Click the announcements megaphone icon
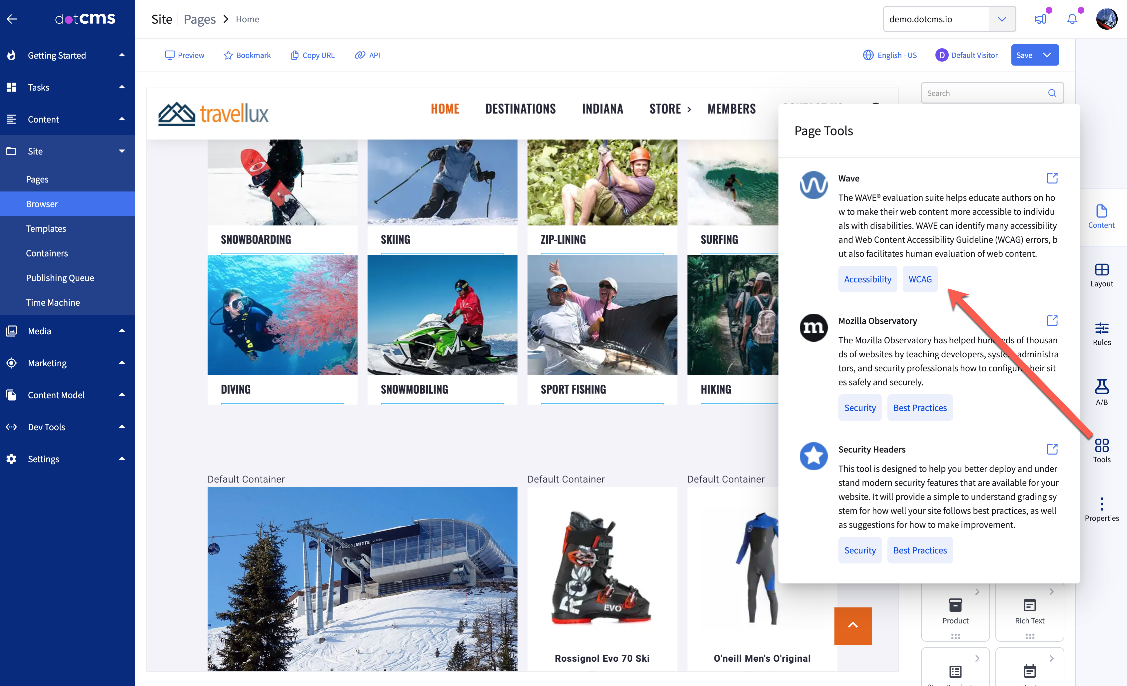Viewport: 1127px width, 686px height. (x=1040, y=19)
